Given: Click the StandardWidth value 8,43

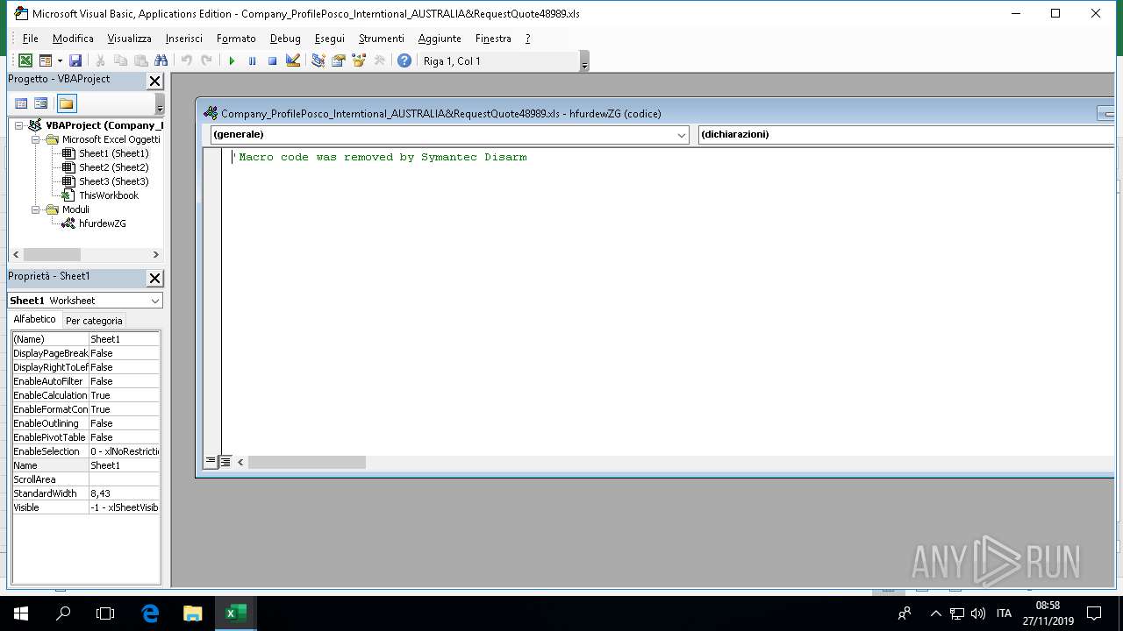Looking at the screenshot, I should tap(124, 493).
